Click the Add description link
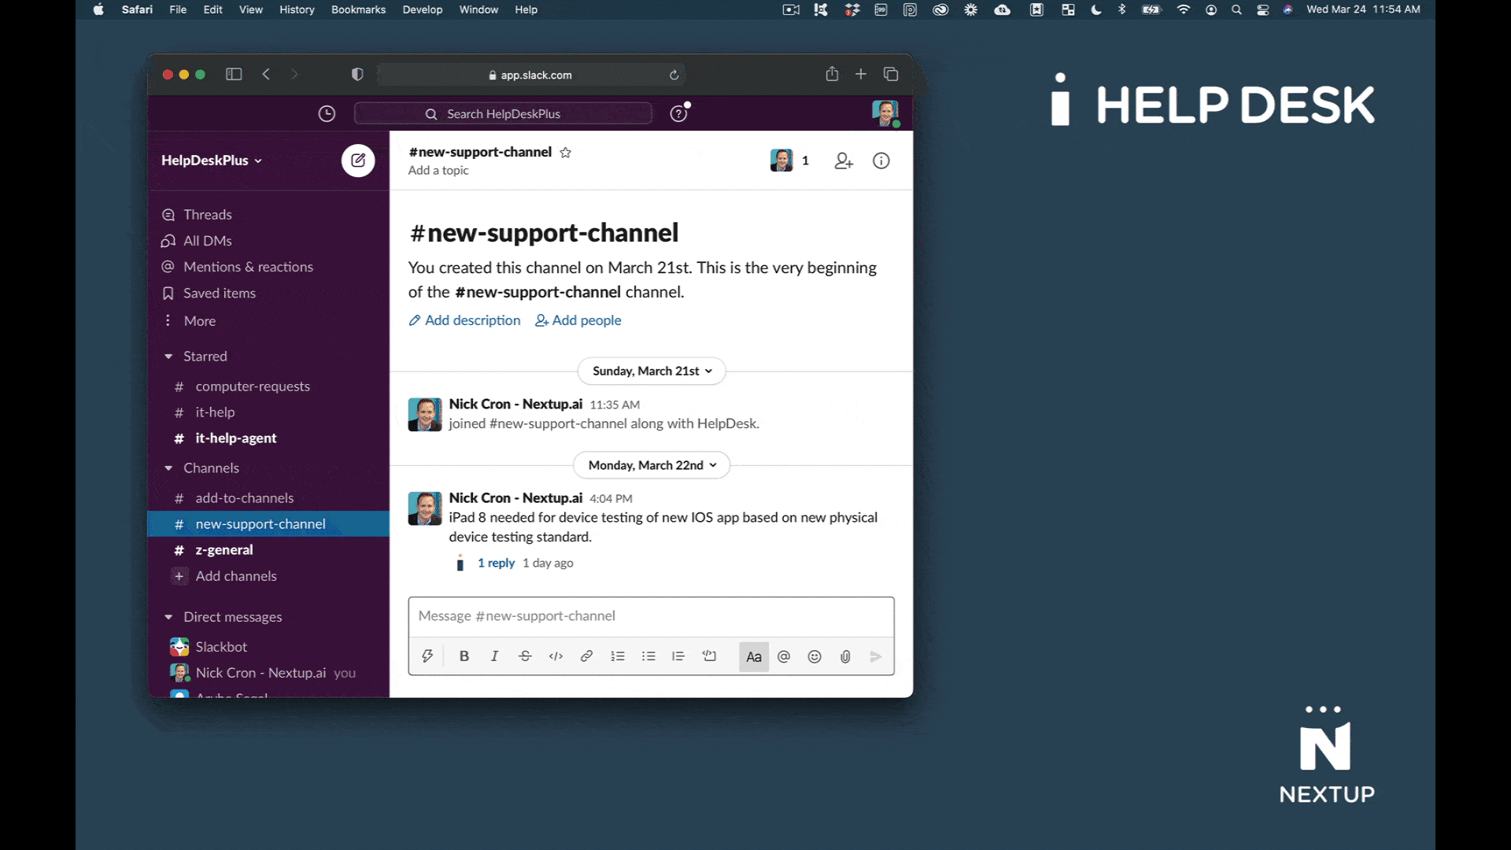The height and width of the screenshot is (850, 1511). point(464,320)
